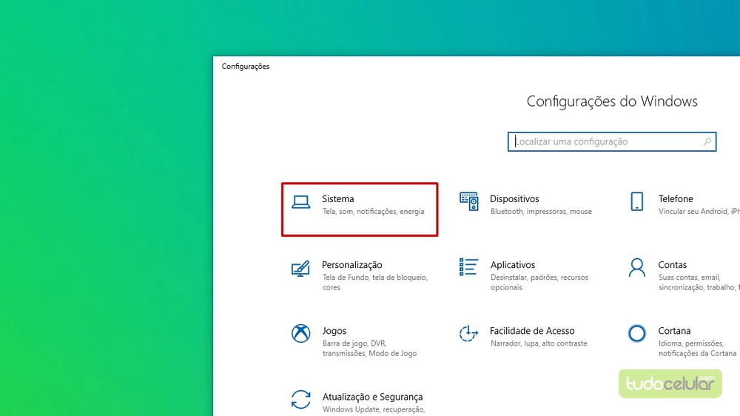Click the Configurações window title
This screenshot has height=416, width=740.
[246, 67]
